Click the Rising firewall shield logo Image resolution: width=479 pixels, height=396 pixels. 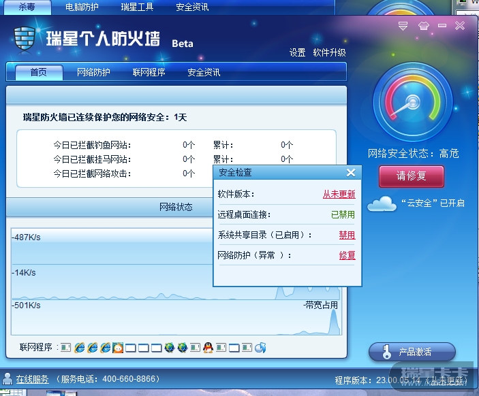pos(25,39)
